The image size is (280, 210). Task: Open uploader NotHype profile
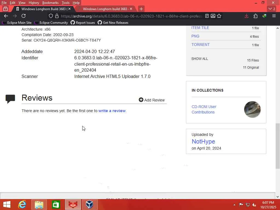click(x=203, y=141)
